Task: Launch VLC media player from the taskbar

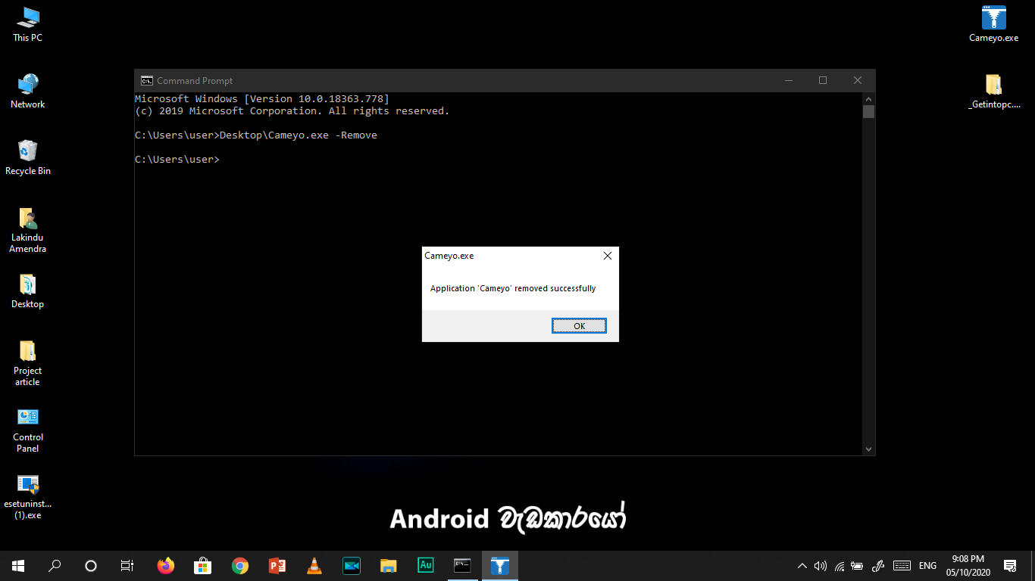Action: (x=314, y=566)
